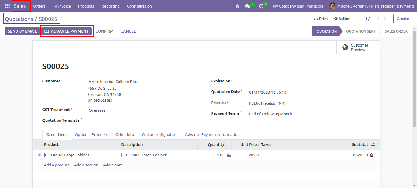Click Mitchell Admin user avatar
The height and width of the screenshot is (188, 417).
(332, 6)
